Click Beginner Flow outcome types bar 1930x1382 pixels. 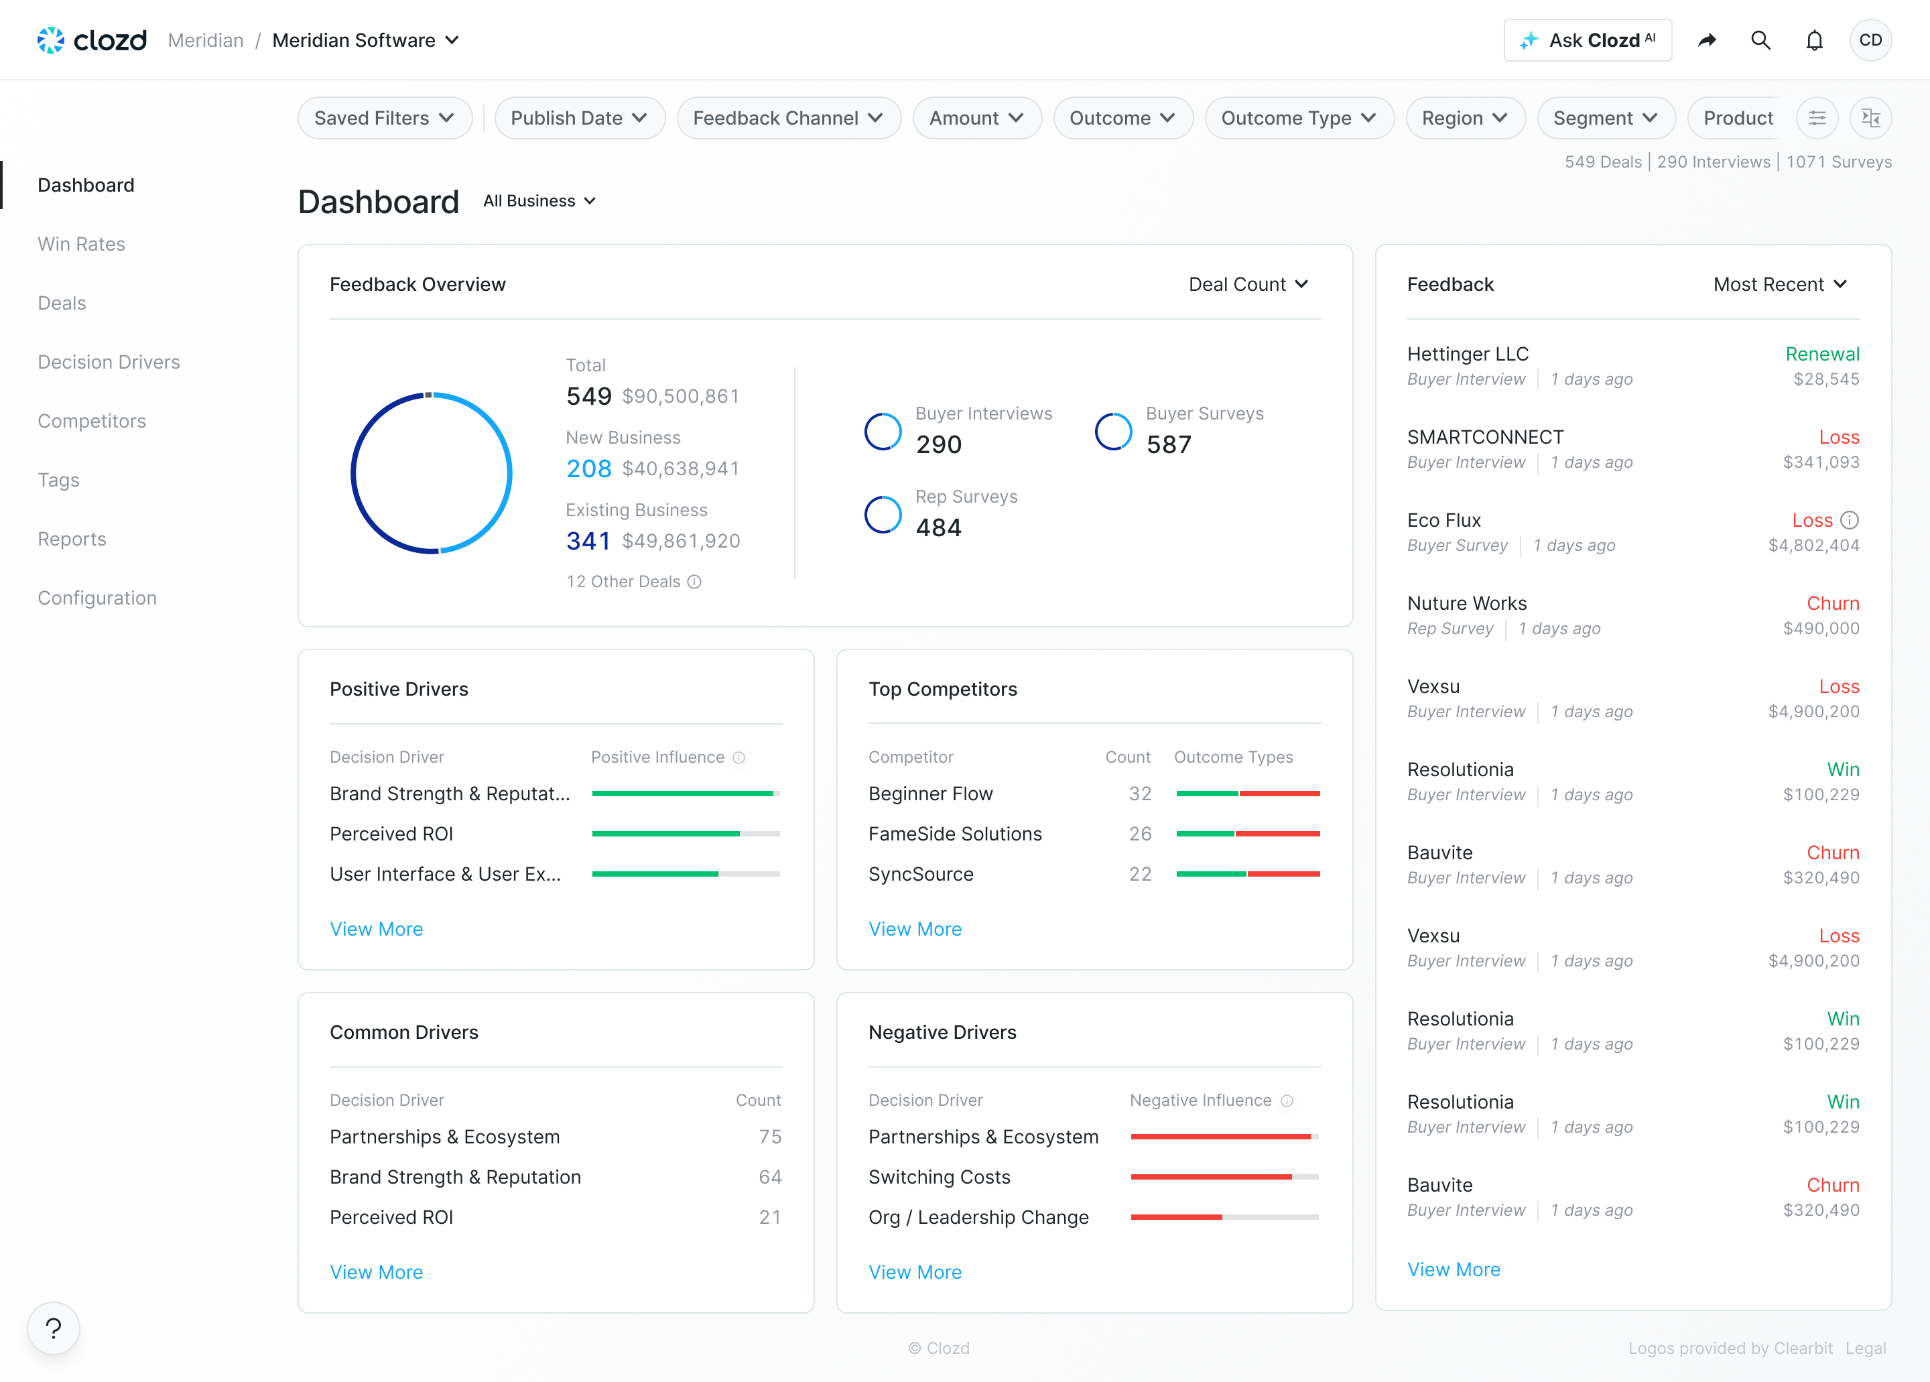pos(1248,793)
